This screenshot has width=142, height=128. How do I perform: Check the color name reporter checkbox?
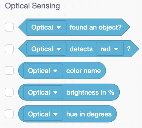pos(9,70)
